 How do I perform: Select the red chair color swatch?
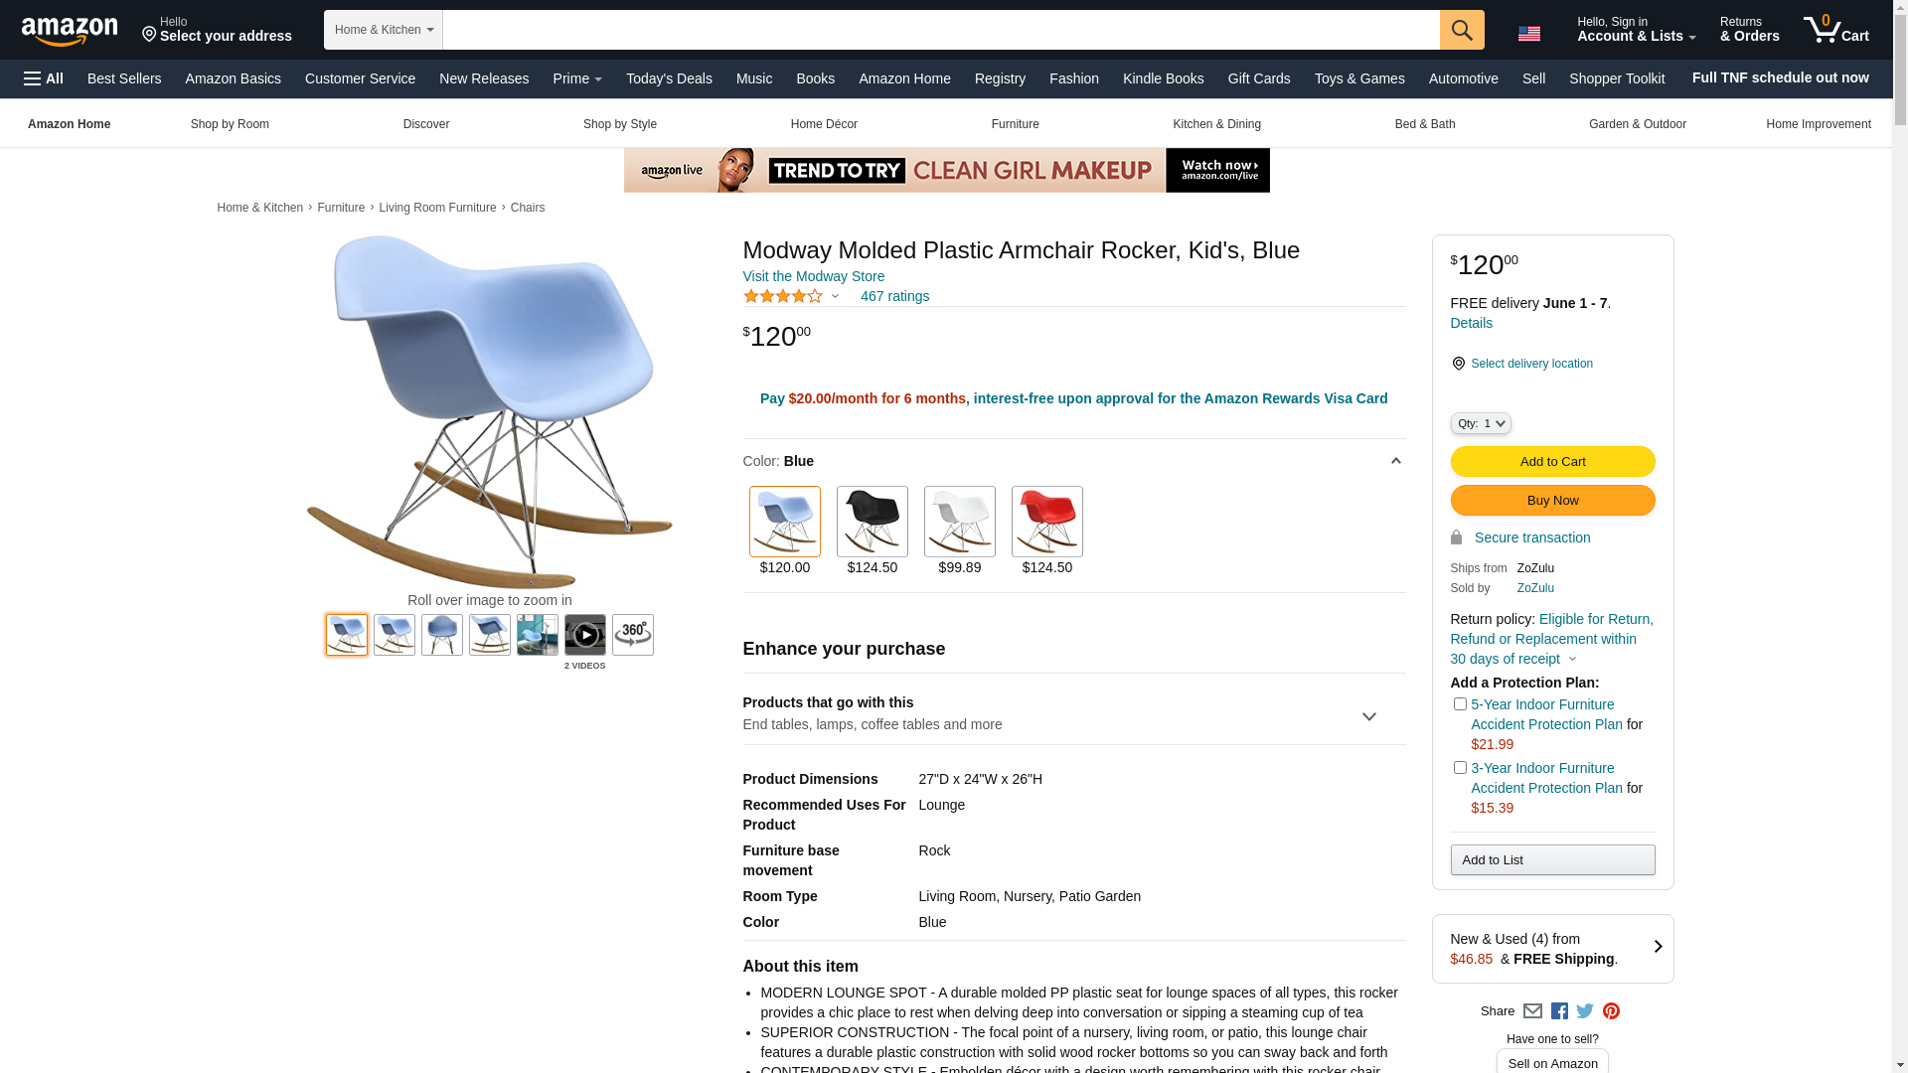1047,522
